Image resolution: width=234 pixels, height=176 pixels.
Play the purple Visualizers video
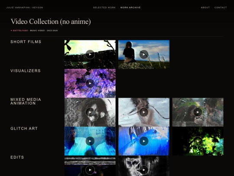(x=90, y=83)
